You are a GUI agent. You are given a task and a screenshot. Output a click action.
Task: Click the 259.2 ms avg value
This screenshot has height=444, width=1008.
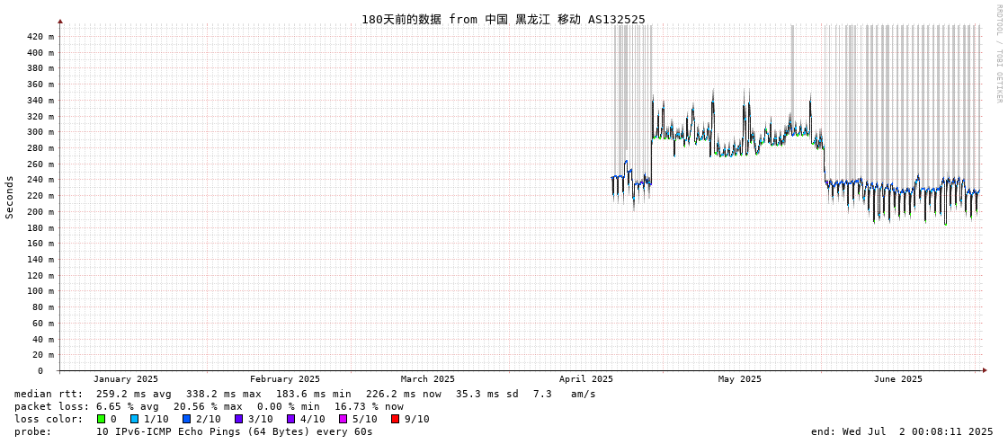point(134,394)
